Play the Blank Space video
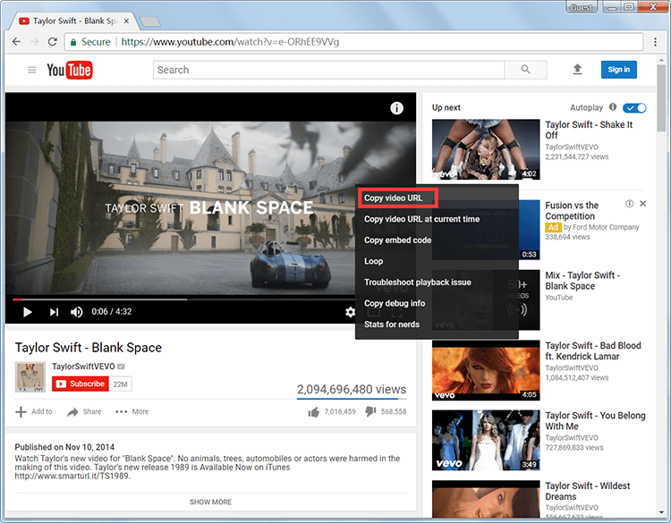671x523 pixels. click(x=28, y=312)
